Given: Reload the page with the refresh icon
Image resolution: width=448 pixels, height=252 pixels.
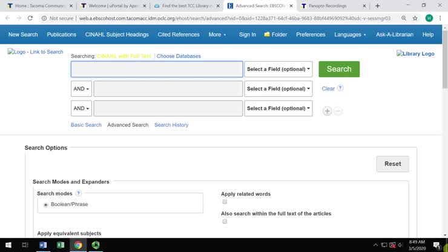Looking at the screenshot, I should [30, 18].
